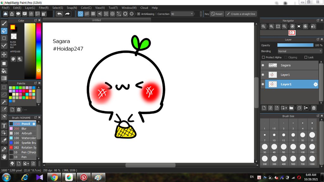Open selected layer settings gear
324x182 pixels.
click(x=315, y=84)
